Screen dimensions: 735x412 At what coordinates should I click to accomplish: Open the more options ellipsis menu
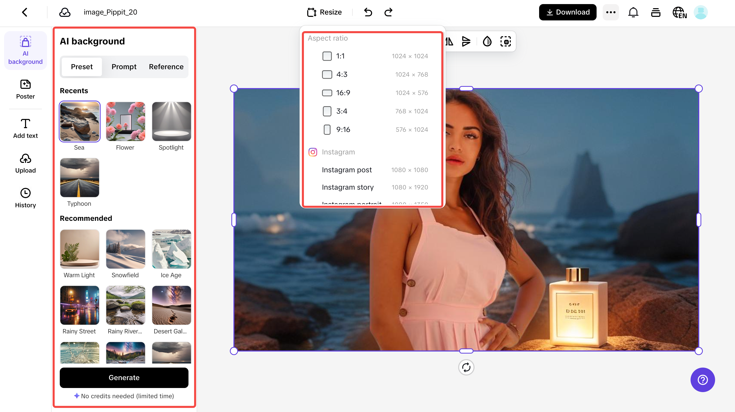[x=611, y=12]
